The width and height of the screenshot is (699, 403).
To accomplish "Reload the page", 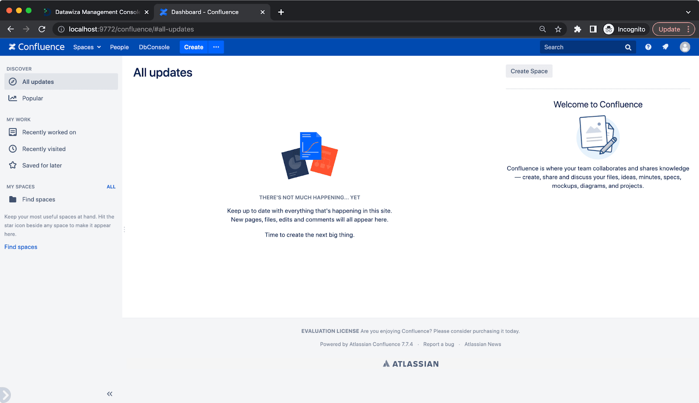I will pos(42,29).
